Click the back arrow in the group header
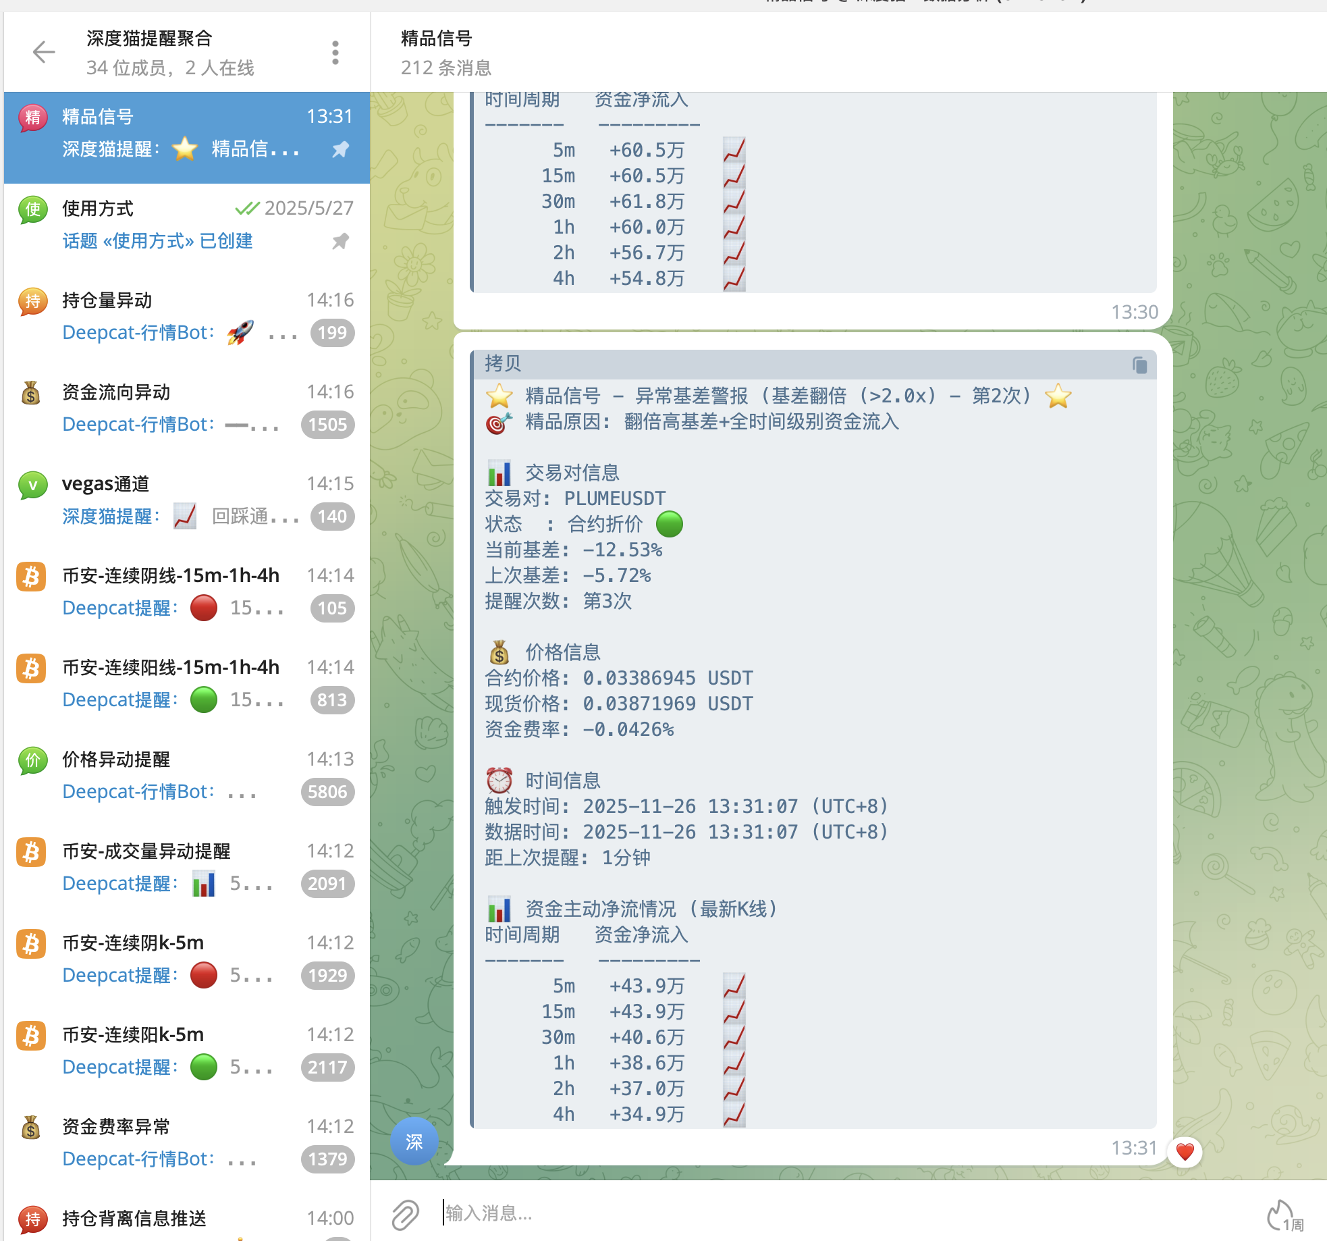Screen dimensions: 1327x1241 [43, 51]
